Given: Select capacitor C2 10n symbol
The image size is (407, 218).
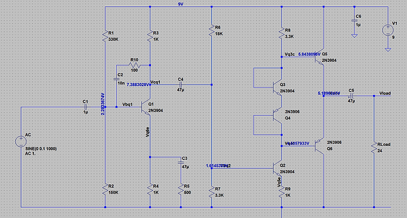Looking at the screenshot, I should coord(116,79).
